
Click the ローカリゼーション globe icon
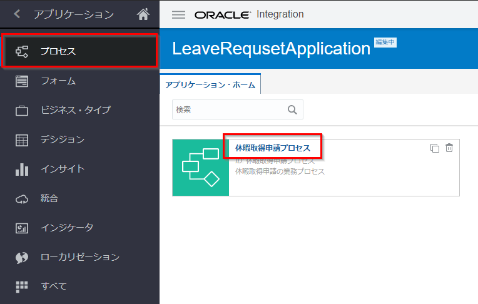22,258
